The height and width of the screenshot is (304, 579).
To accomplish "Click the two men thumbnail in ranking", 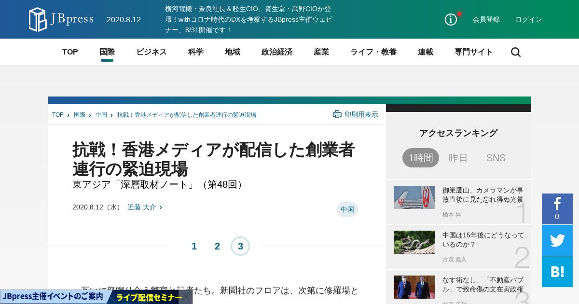I will click(414, 287).
